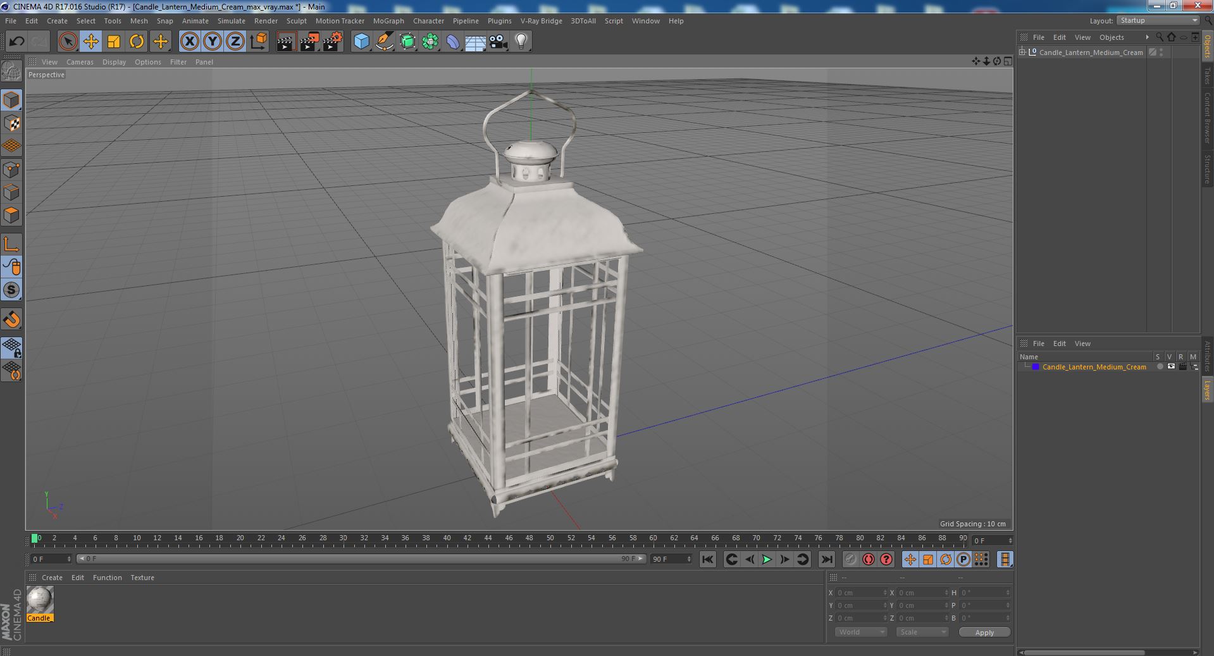Screen dimensions: 1214x656
Task: Open the Layers side tab
Action: (1207, 389)
